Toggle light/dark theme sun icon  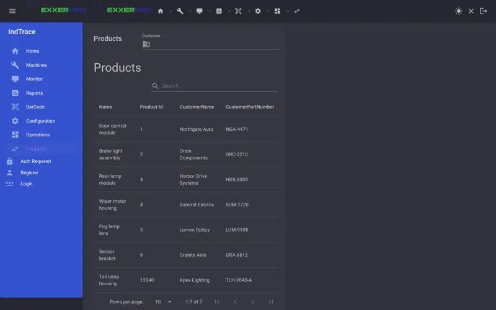coord(459,11)
